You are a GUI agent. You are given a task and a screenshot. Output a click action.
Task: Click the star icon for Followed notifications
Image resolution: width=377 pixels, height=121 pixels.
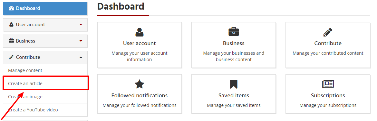tap(139, 84)
